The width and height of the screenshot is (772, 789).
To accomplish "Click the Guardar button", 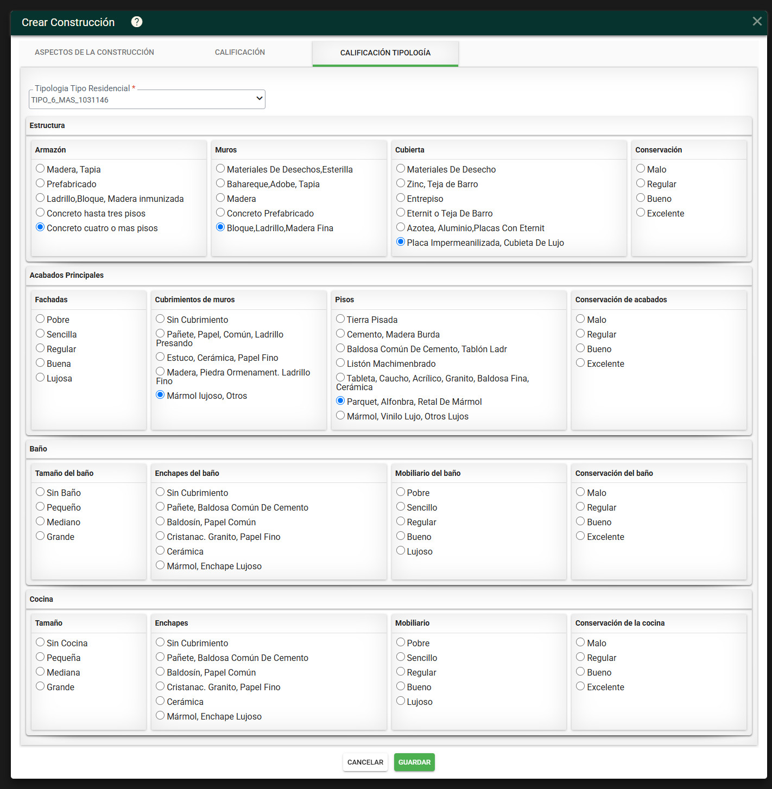I will click(x=414, y=762).
